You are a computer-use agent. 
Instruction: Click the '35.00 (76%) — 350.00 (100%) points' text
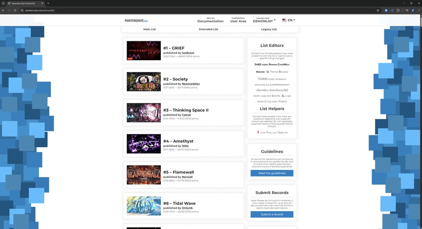pyautogui.click(x=181, y=56)
